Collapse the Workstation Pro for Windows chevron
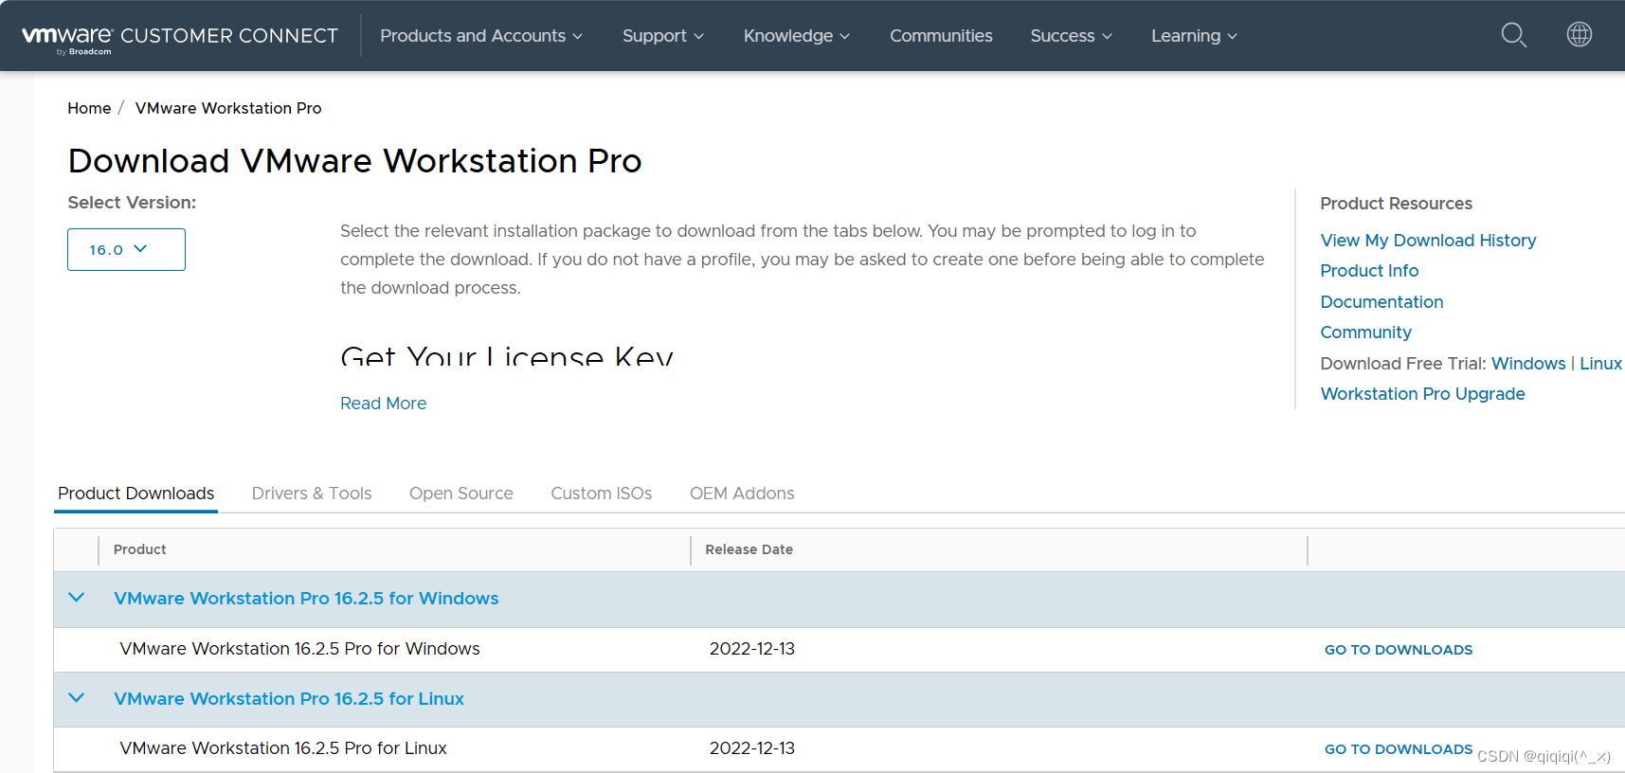Screen dimensions: 1625x773 pos(77,598)
